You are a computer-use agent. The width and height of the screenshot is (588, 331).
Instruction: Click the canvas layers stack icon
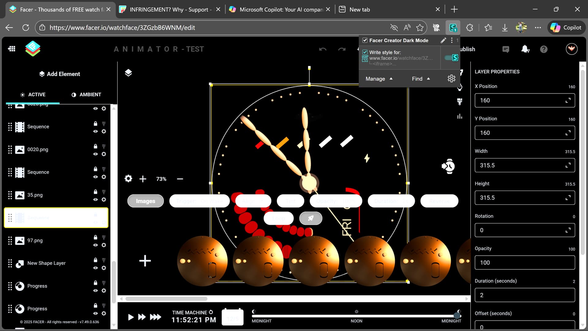tap(128, 73)
